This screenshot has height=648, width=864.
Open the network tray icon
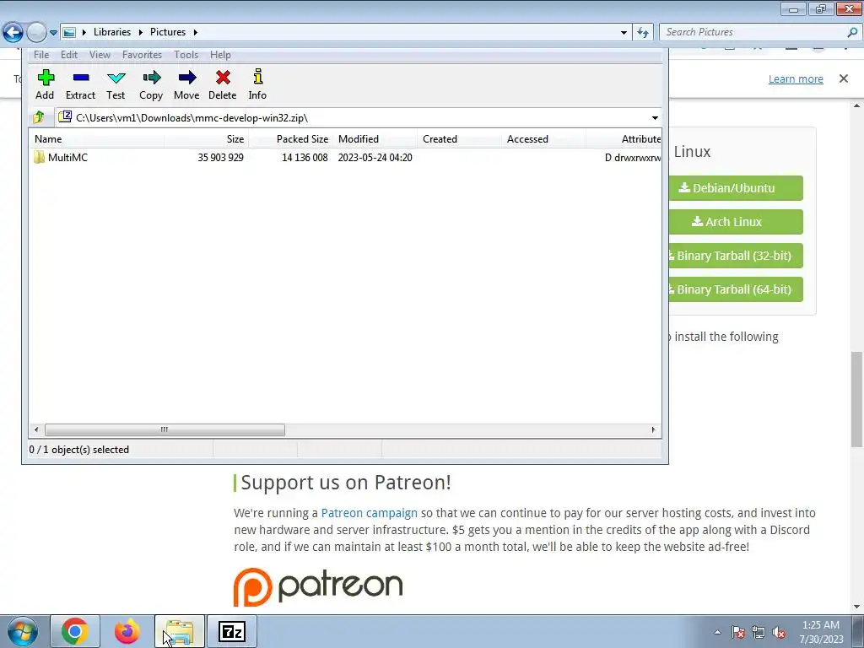pyautogui.click(x=759, y=632)
